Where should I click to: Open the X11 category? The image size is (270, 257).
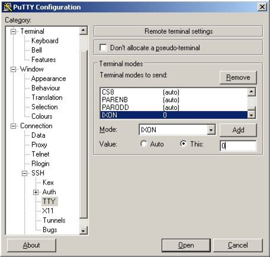point(48,211)
